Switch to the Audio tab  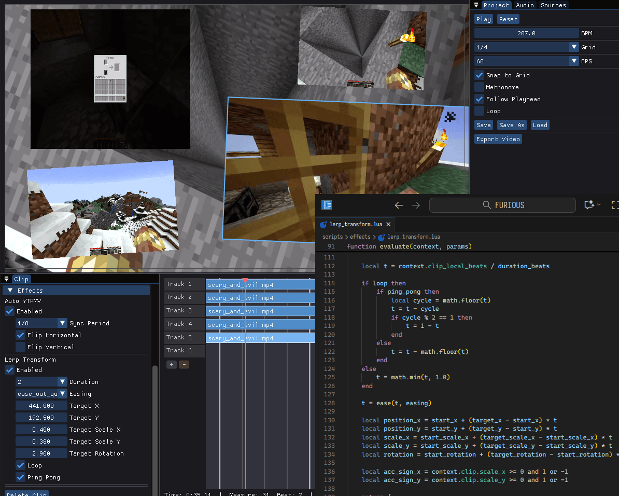pos(525,5)
